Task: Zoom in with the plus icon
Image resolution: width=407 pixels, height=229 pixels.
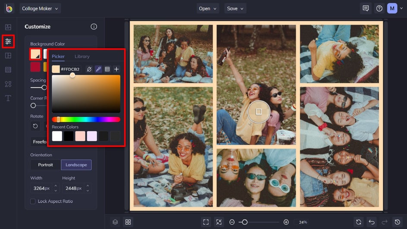Action: [x=286, y=222]
